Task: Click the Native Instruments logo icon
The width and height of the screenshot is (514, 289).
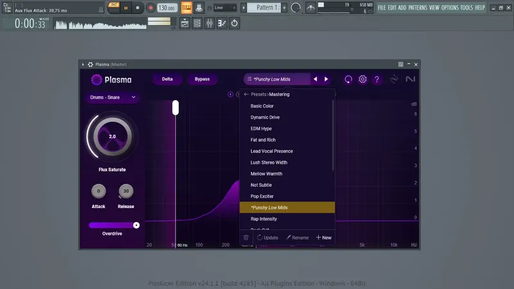Action: [410, 79]
